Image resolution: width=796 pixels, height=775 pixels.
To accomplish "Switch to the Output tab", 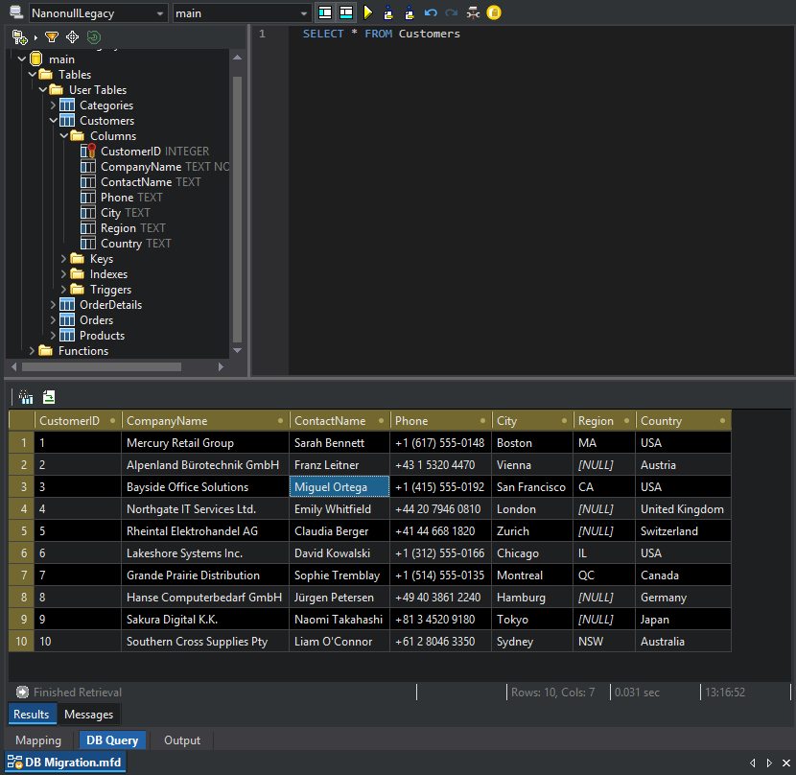I will tap(182, 740).
